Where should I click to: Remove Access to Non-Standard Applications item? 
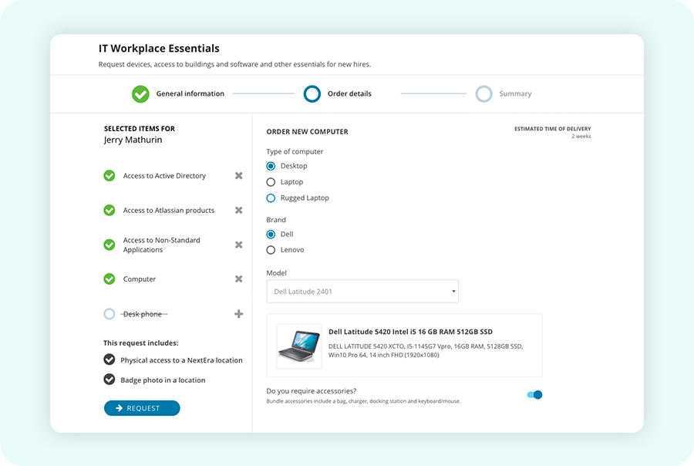coord(238,245)
